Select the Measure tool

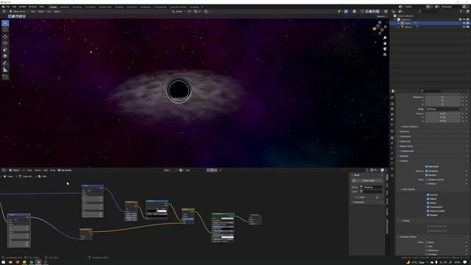[5, 70]
